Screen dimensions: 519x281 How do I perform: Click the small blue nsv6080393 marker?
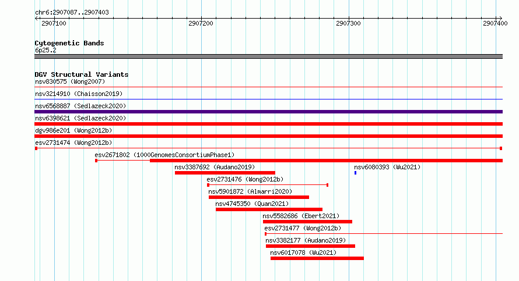(x=356, y=173)
